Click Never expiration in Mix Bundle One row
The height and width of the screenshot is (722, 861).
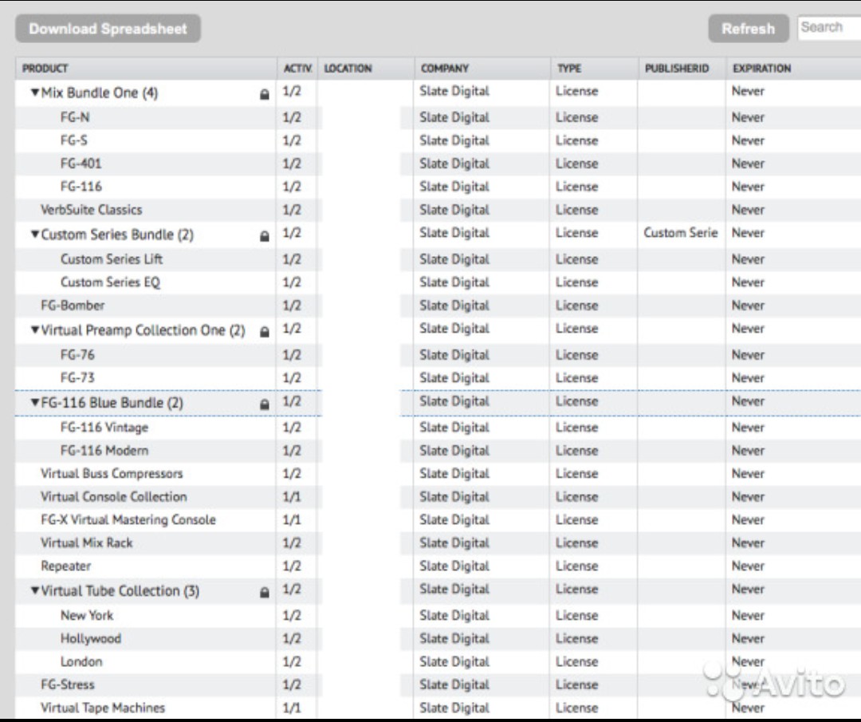pos(748,91)
